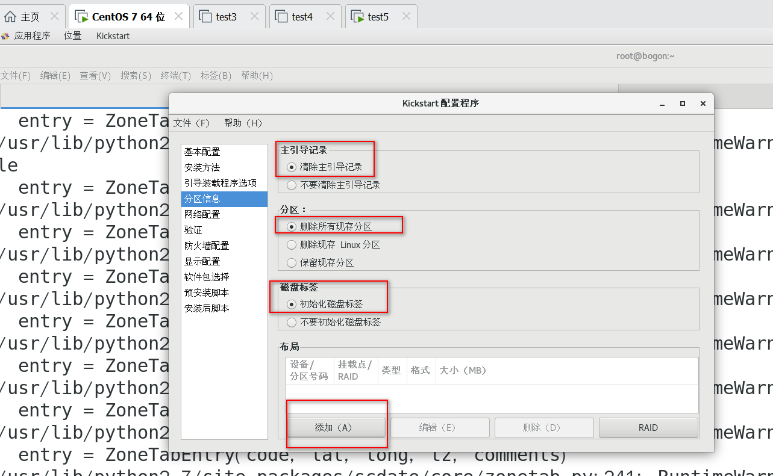The image size is (773, 476).
Task: Open 引导装载程序选项 section
Action: [224, 183]
